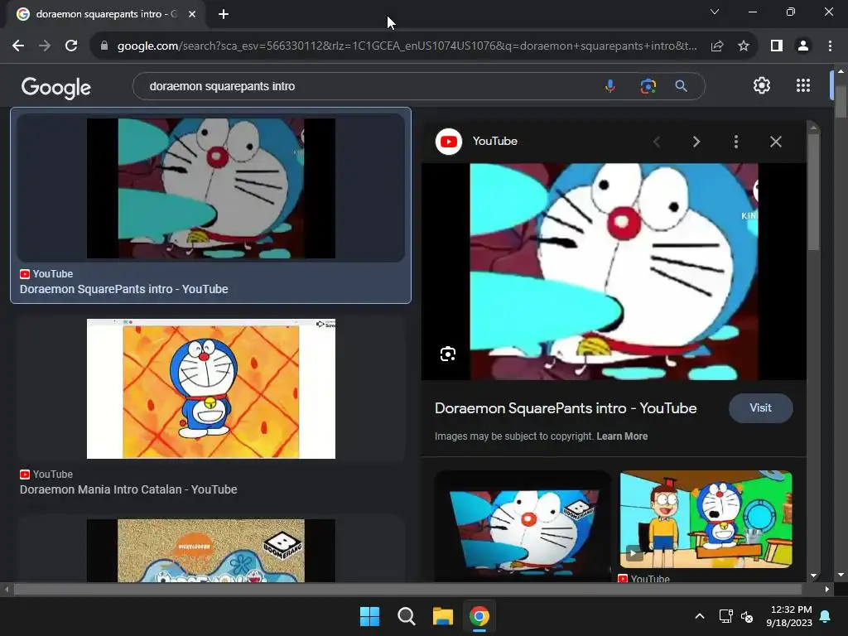Open Google quick settings gear

click(x=762, y=85)
